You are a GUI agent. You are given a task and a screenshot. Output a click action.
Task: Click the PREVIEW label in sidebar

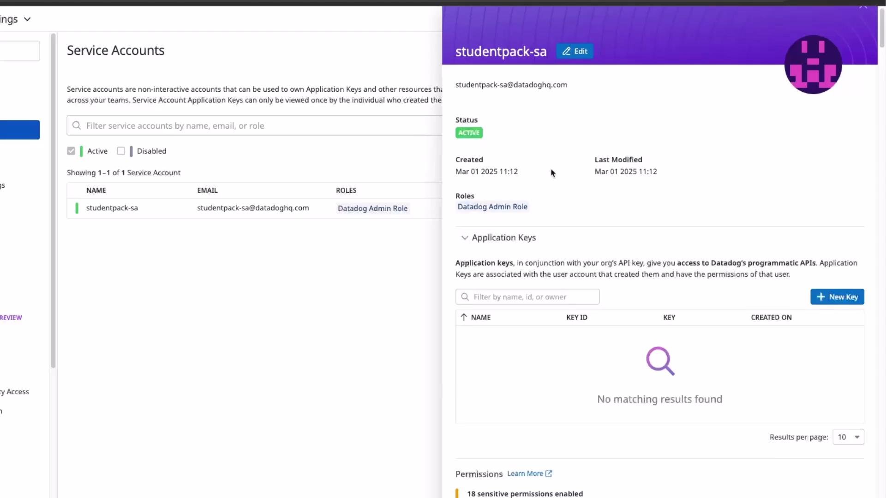tap(11, 318)
